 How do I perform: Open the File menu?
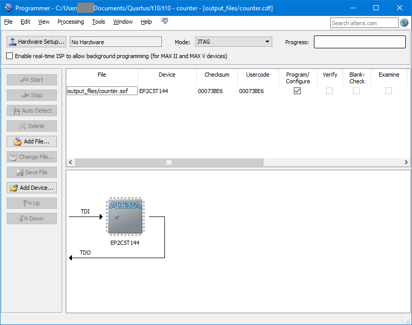(x=8, y=22)
